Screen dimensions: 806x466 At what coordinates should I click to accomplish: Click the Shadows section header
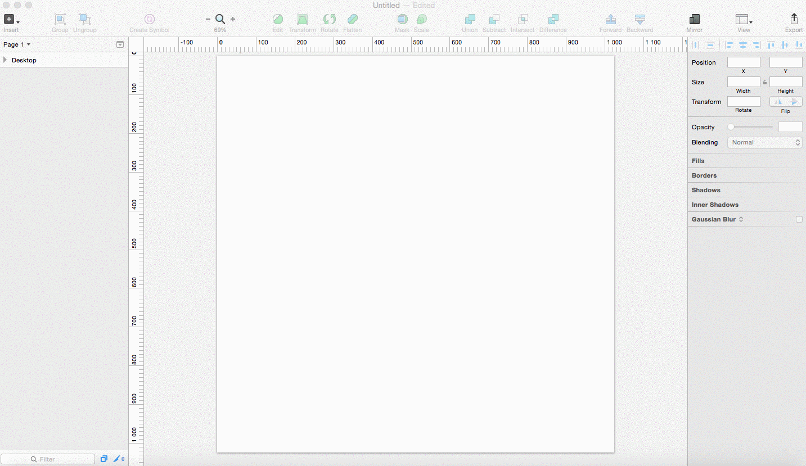(706, 190)
